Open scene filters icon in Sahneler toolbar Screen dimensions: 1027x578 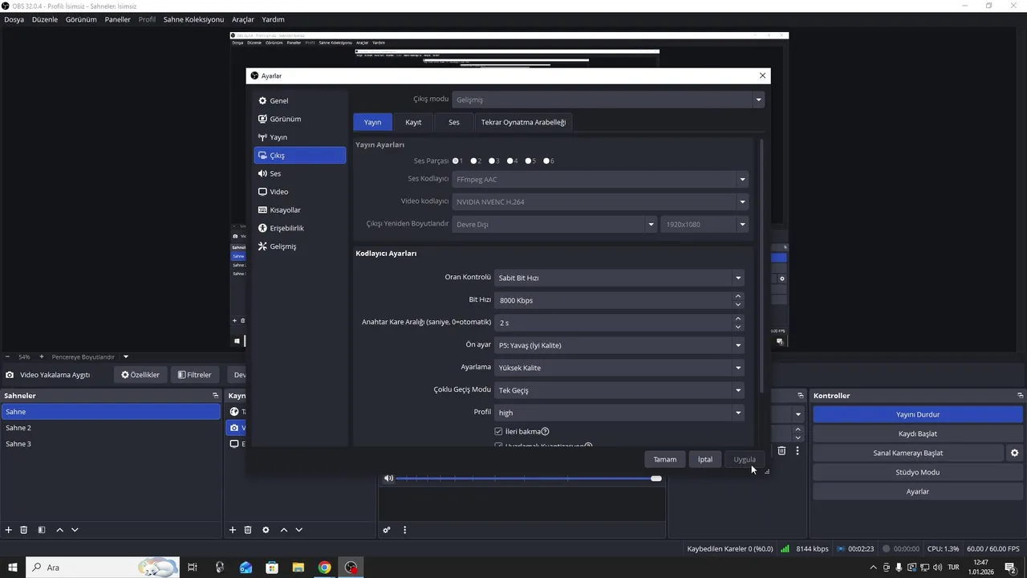[42, 530]
